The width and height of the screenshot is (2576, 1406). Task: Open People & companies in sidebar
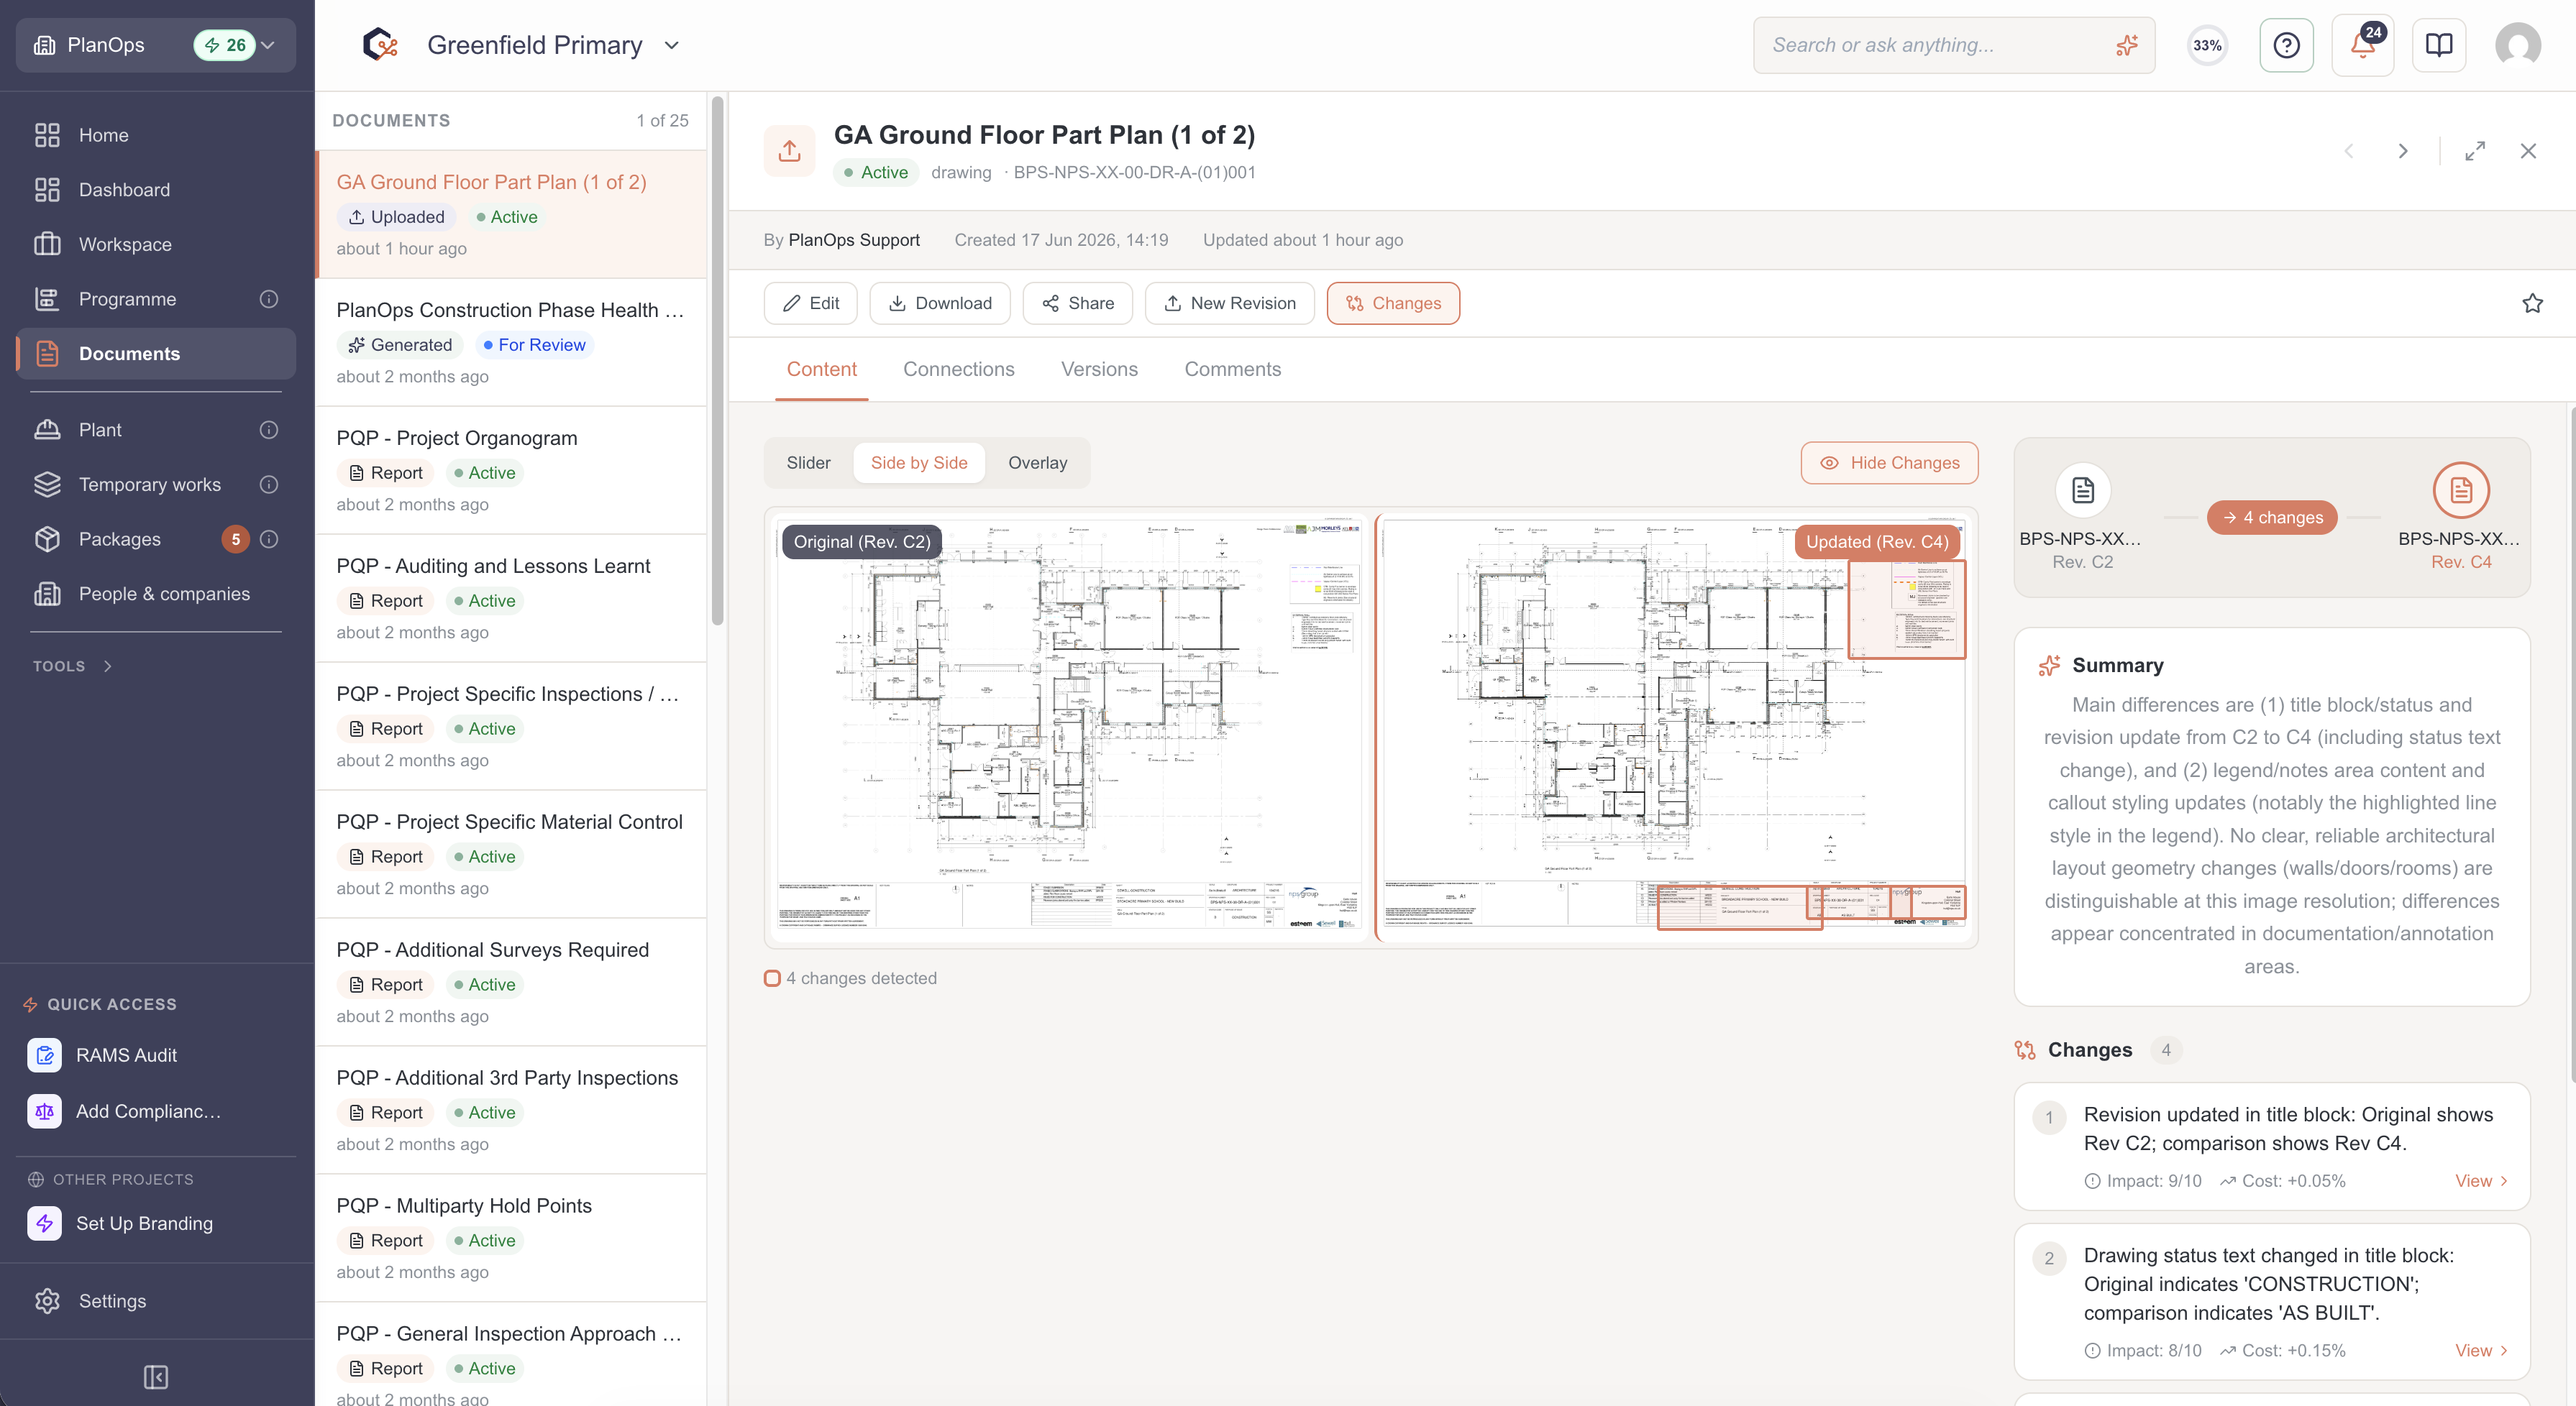click(156, 594)
